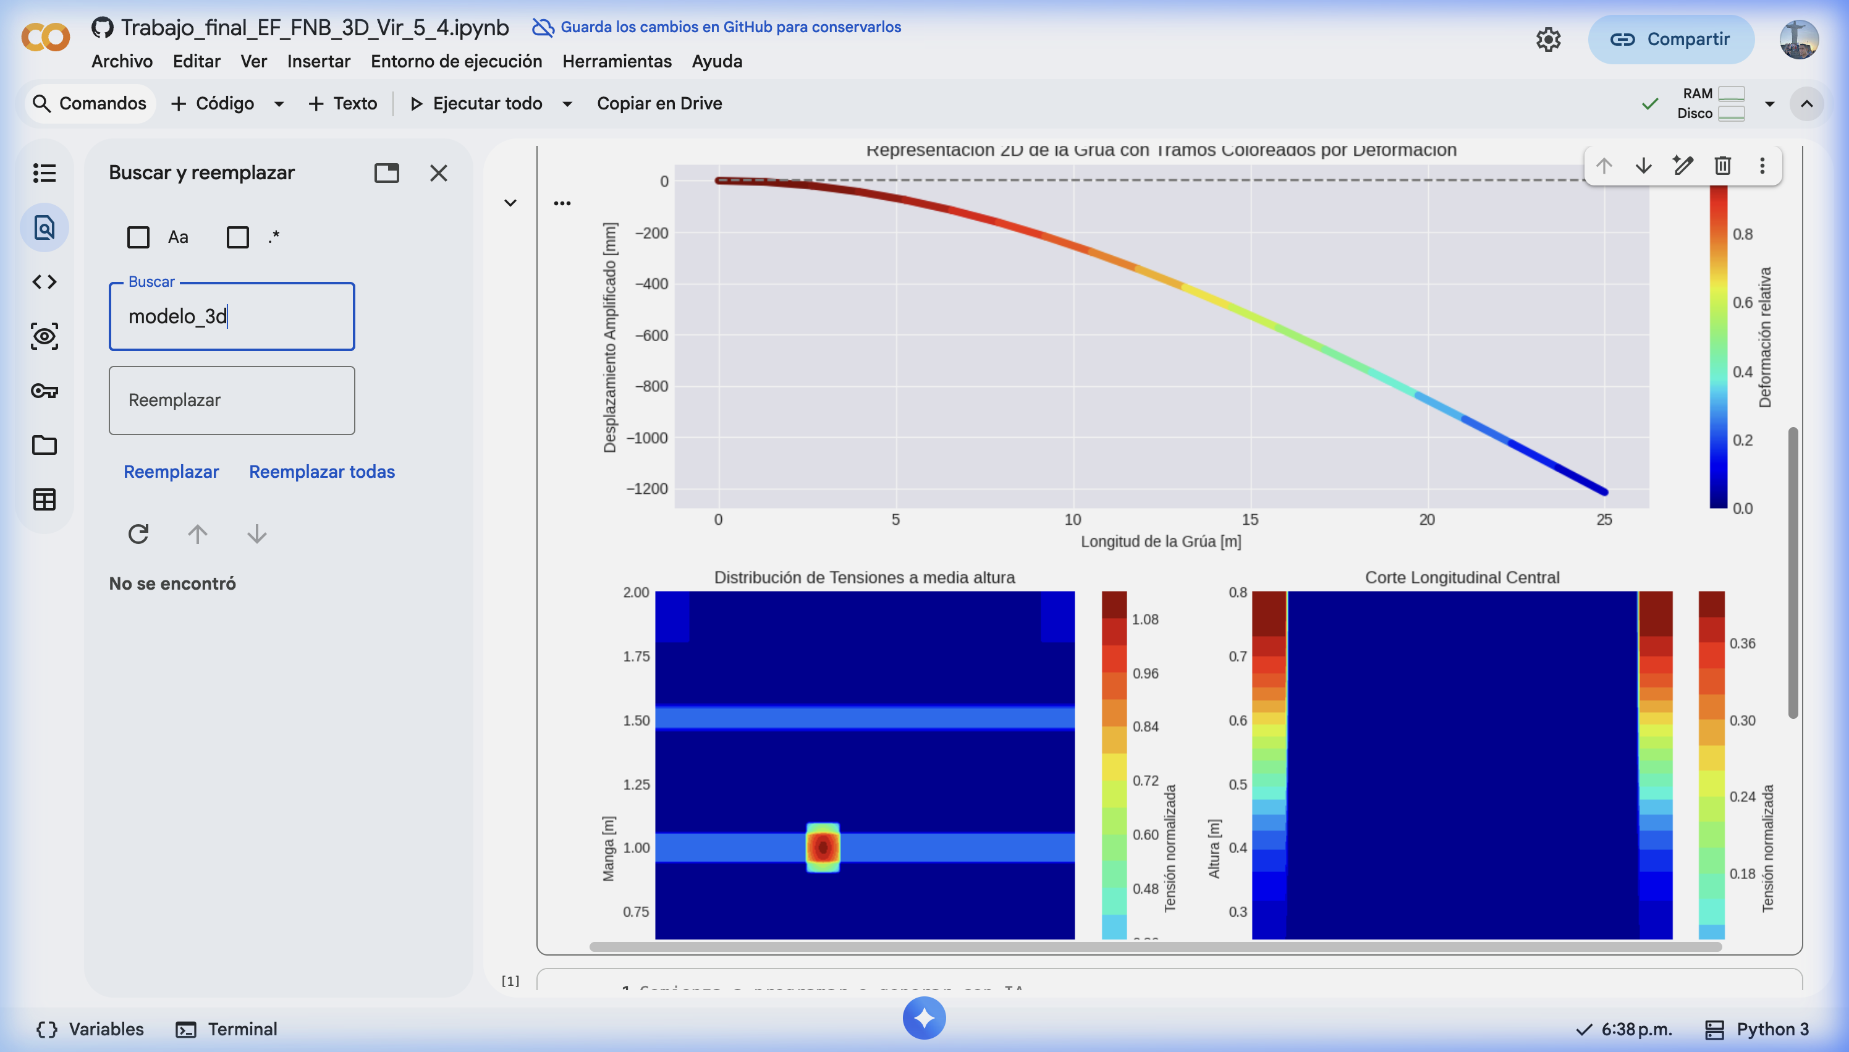Open the secrets key icon panel
This screenshot has width=1849, height=1052.
tap(44, 391)
